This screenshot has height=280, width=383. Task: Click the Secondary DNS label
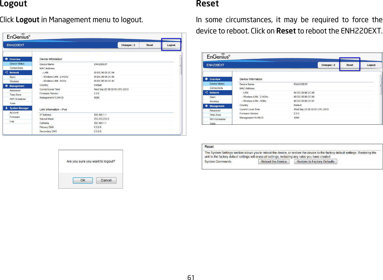pyautogui.click(x=48, y=131)
